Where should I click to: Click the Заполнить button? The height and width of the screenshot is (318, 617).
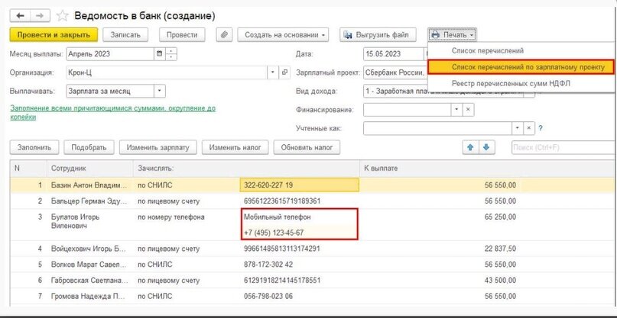pos(34,148)
